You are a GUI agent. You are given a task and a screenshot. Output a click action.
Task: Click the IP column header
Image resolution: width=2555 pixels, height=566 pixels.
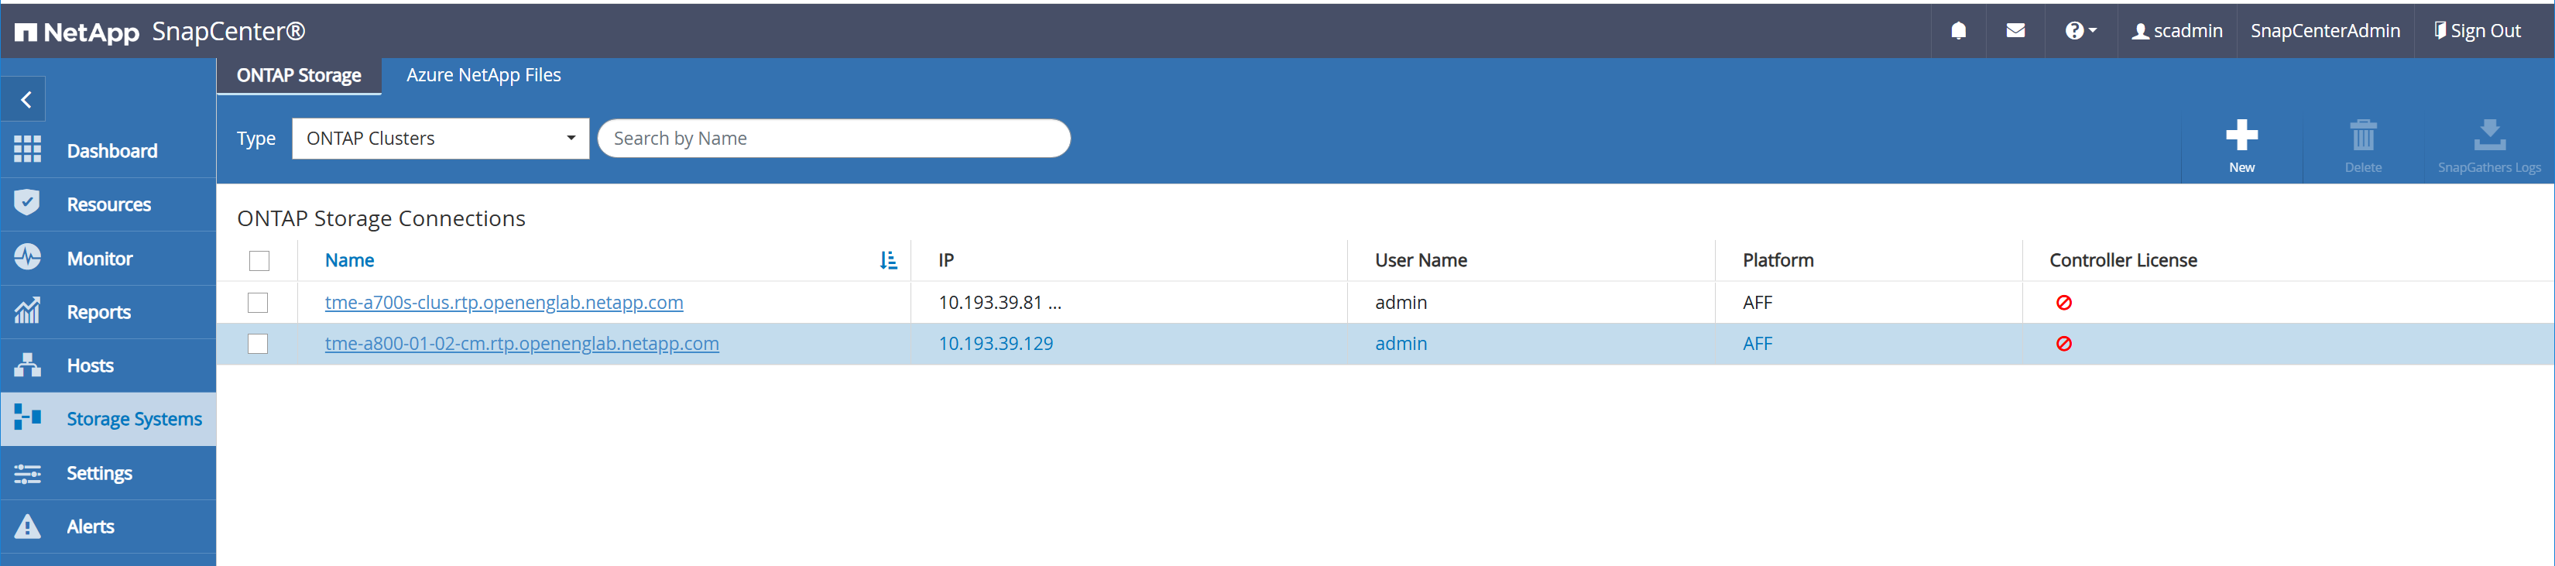pos(946,259)
